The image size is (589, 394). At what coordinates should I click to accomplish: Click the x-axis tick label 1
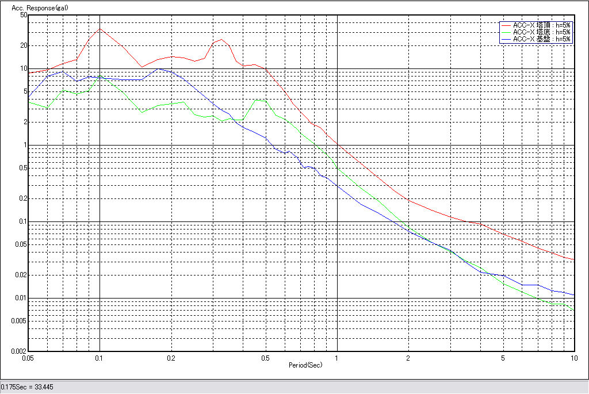[x=337, y=358]
